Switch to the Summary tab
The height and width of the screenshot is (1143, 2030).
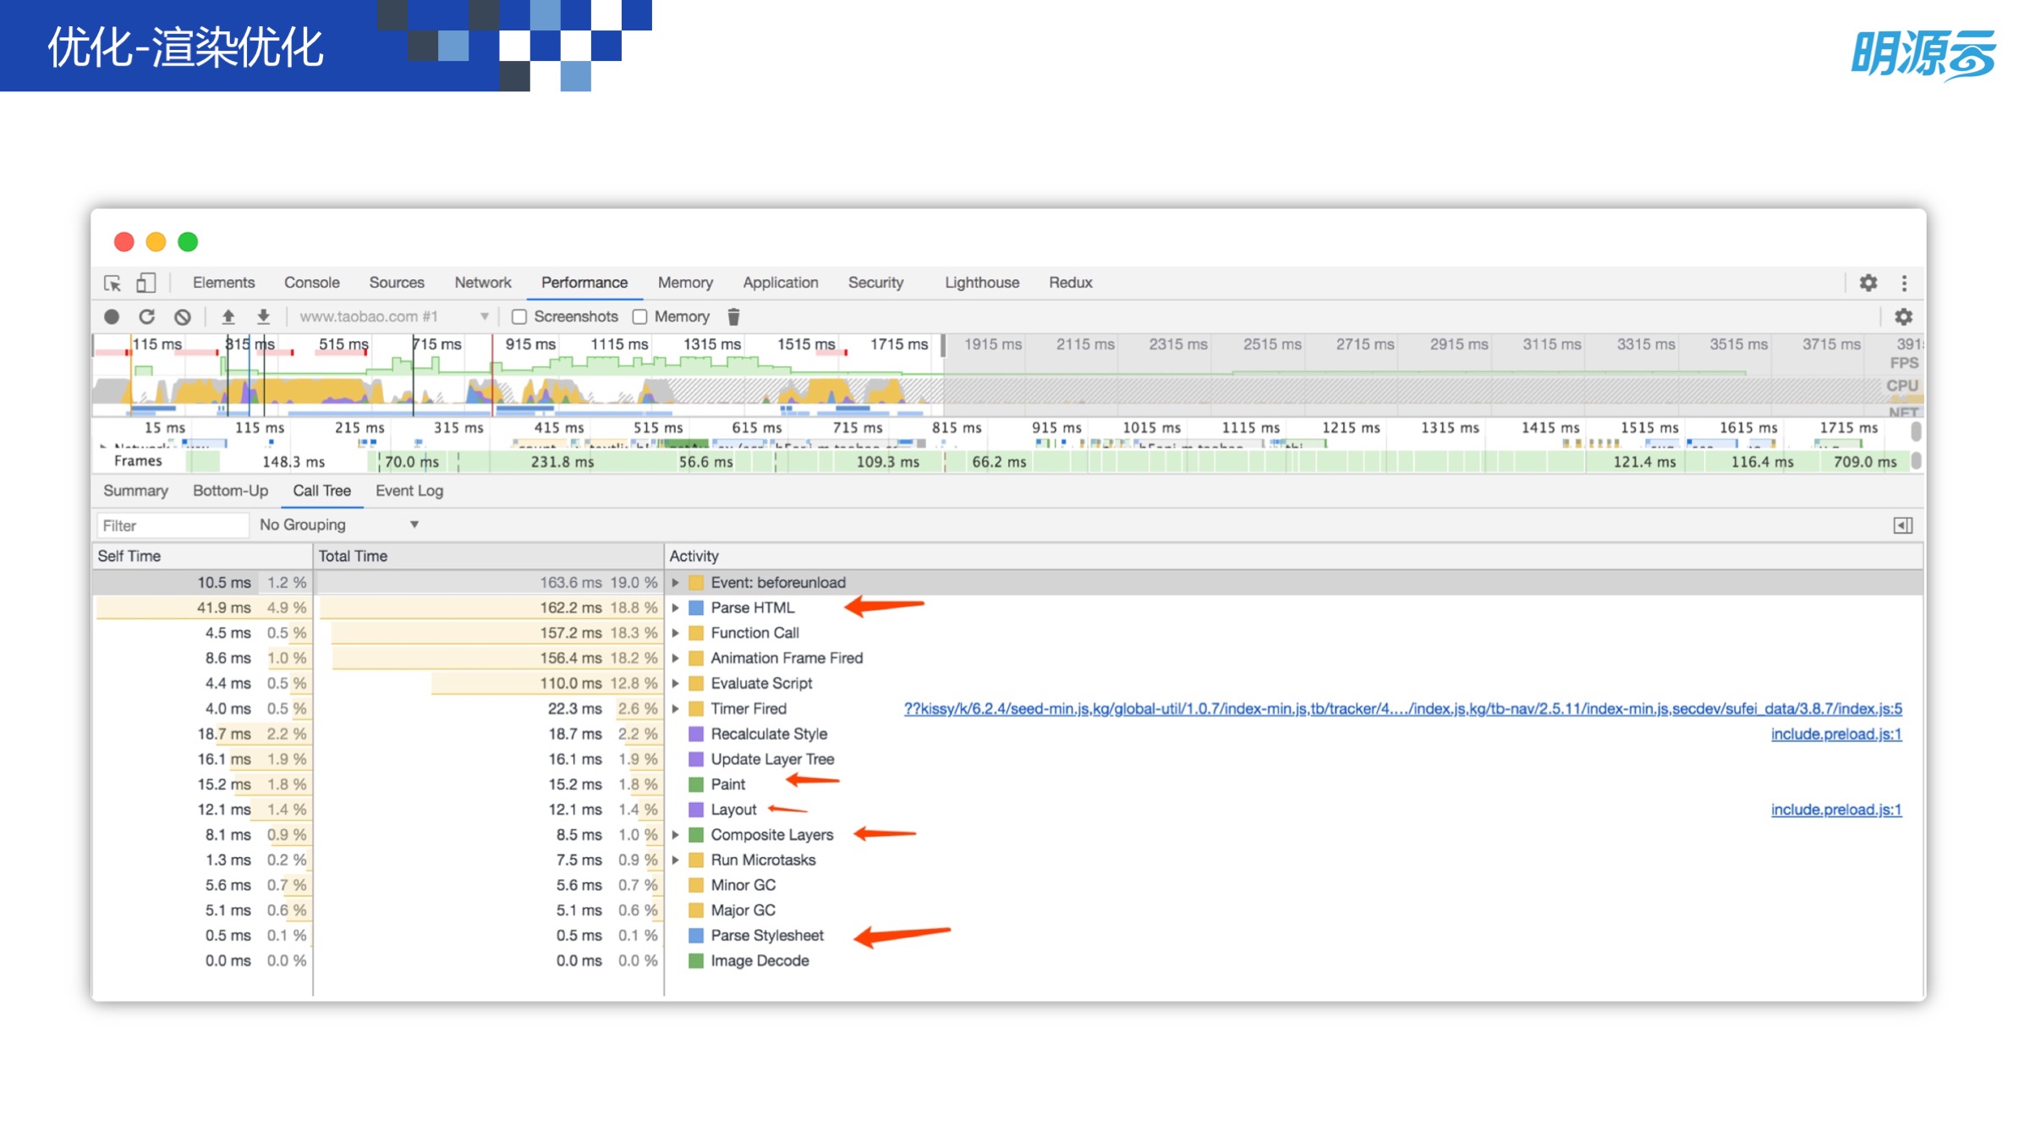135,491
